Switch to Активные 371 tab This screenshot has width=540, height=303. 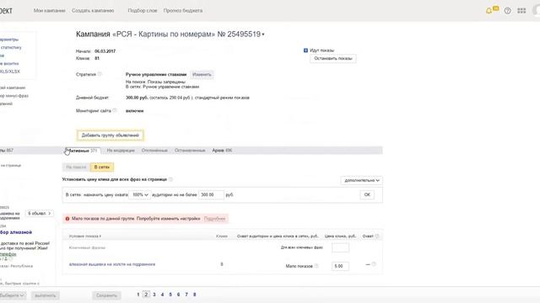click(83, 151)
